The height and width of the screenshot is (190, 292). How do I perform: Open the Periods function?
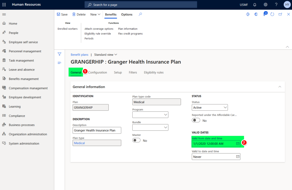(89, 38)
